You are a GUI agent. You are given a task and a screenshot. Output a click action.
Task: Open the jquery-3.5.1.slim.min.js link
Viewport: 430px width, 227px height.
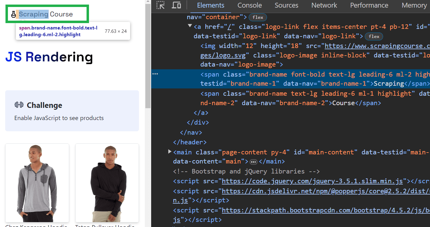pyautogui.click(x=312, y=181)
